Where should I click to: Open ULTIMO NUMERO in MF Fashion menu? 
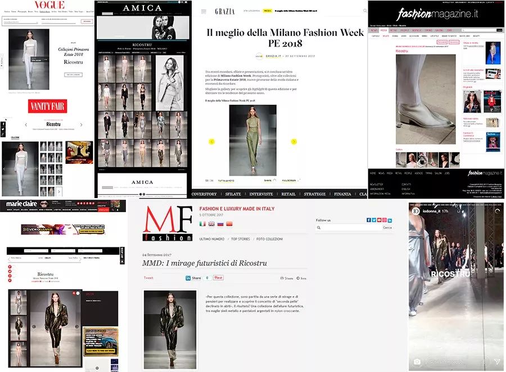212,239
